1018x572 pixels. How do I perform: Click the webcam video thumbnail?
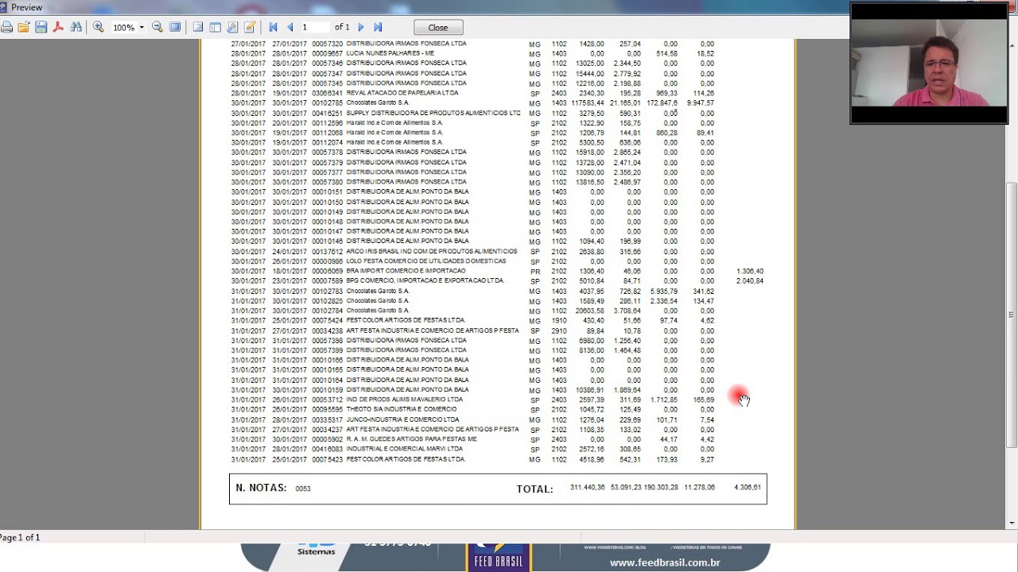click(x=929, y=64)
